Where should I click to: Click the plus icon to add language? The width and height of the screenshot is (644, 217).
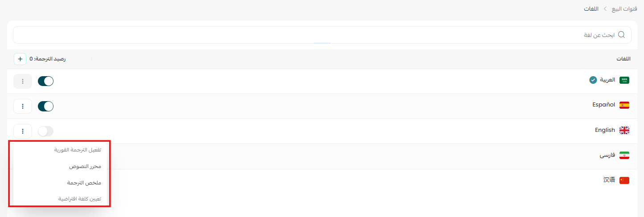[x=20, y=59]
